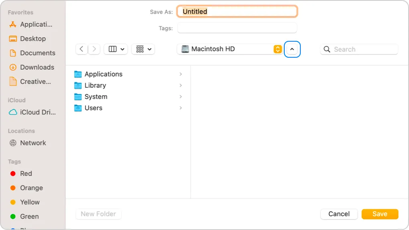
Task: Collapse the dialog with the chevron button
Action: (x=292, y=49)
